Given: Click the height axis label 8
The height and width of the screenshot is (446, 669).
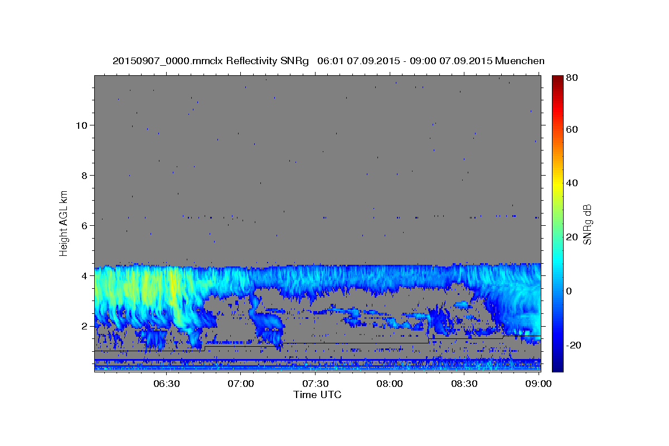Looking at the screenshot, I should [x=84, y=175].
